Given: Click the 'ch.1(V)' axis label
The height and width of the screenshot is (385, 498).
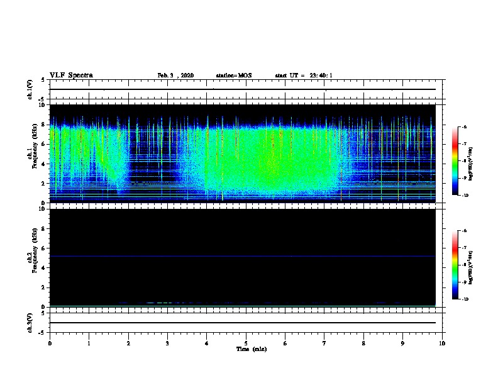Looking at the screenshot, I should pos(30,89).
